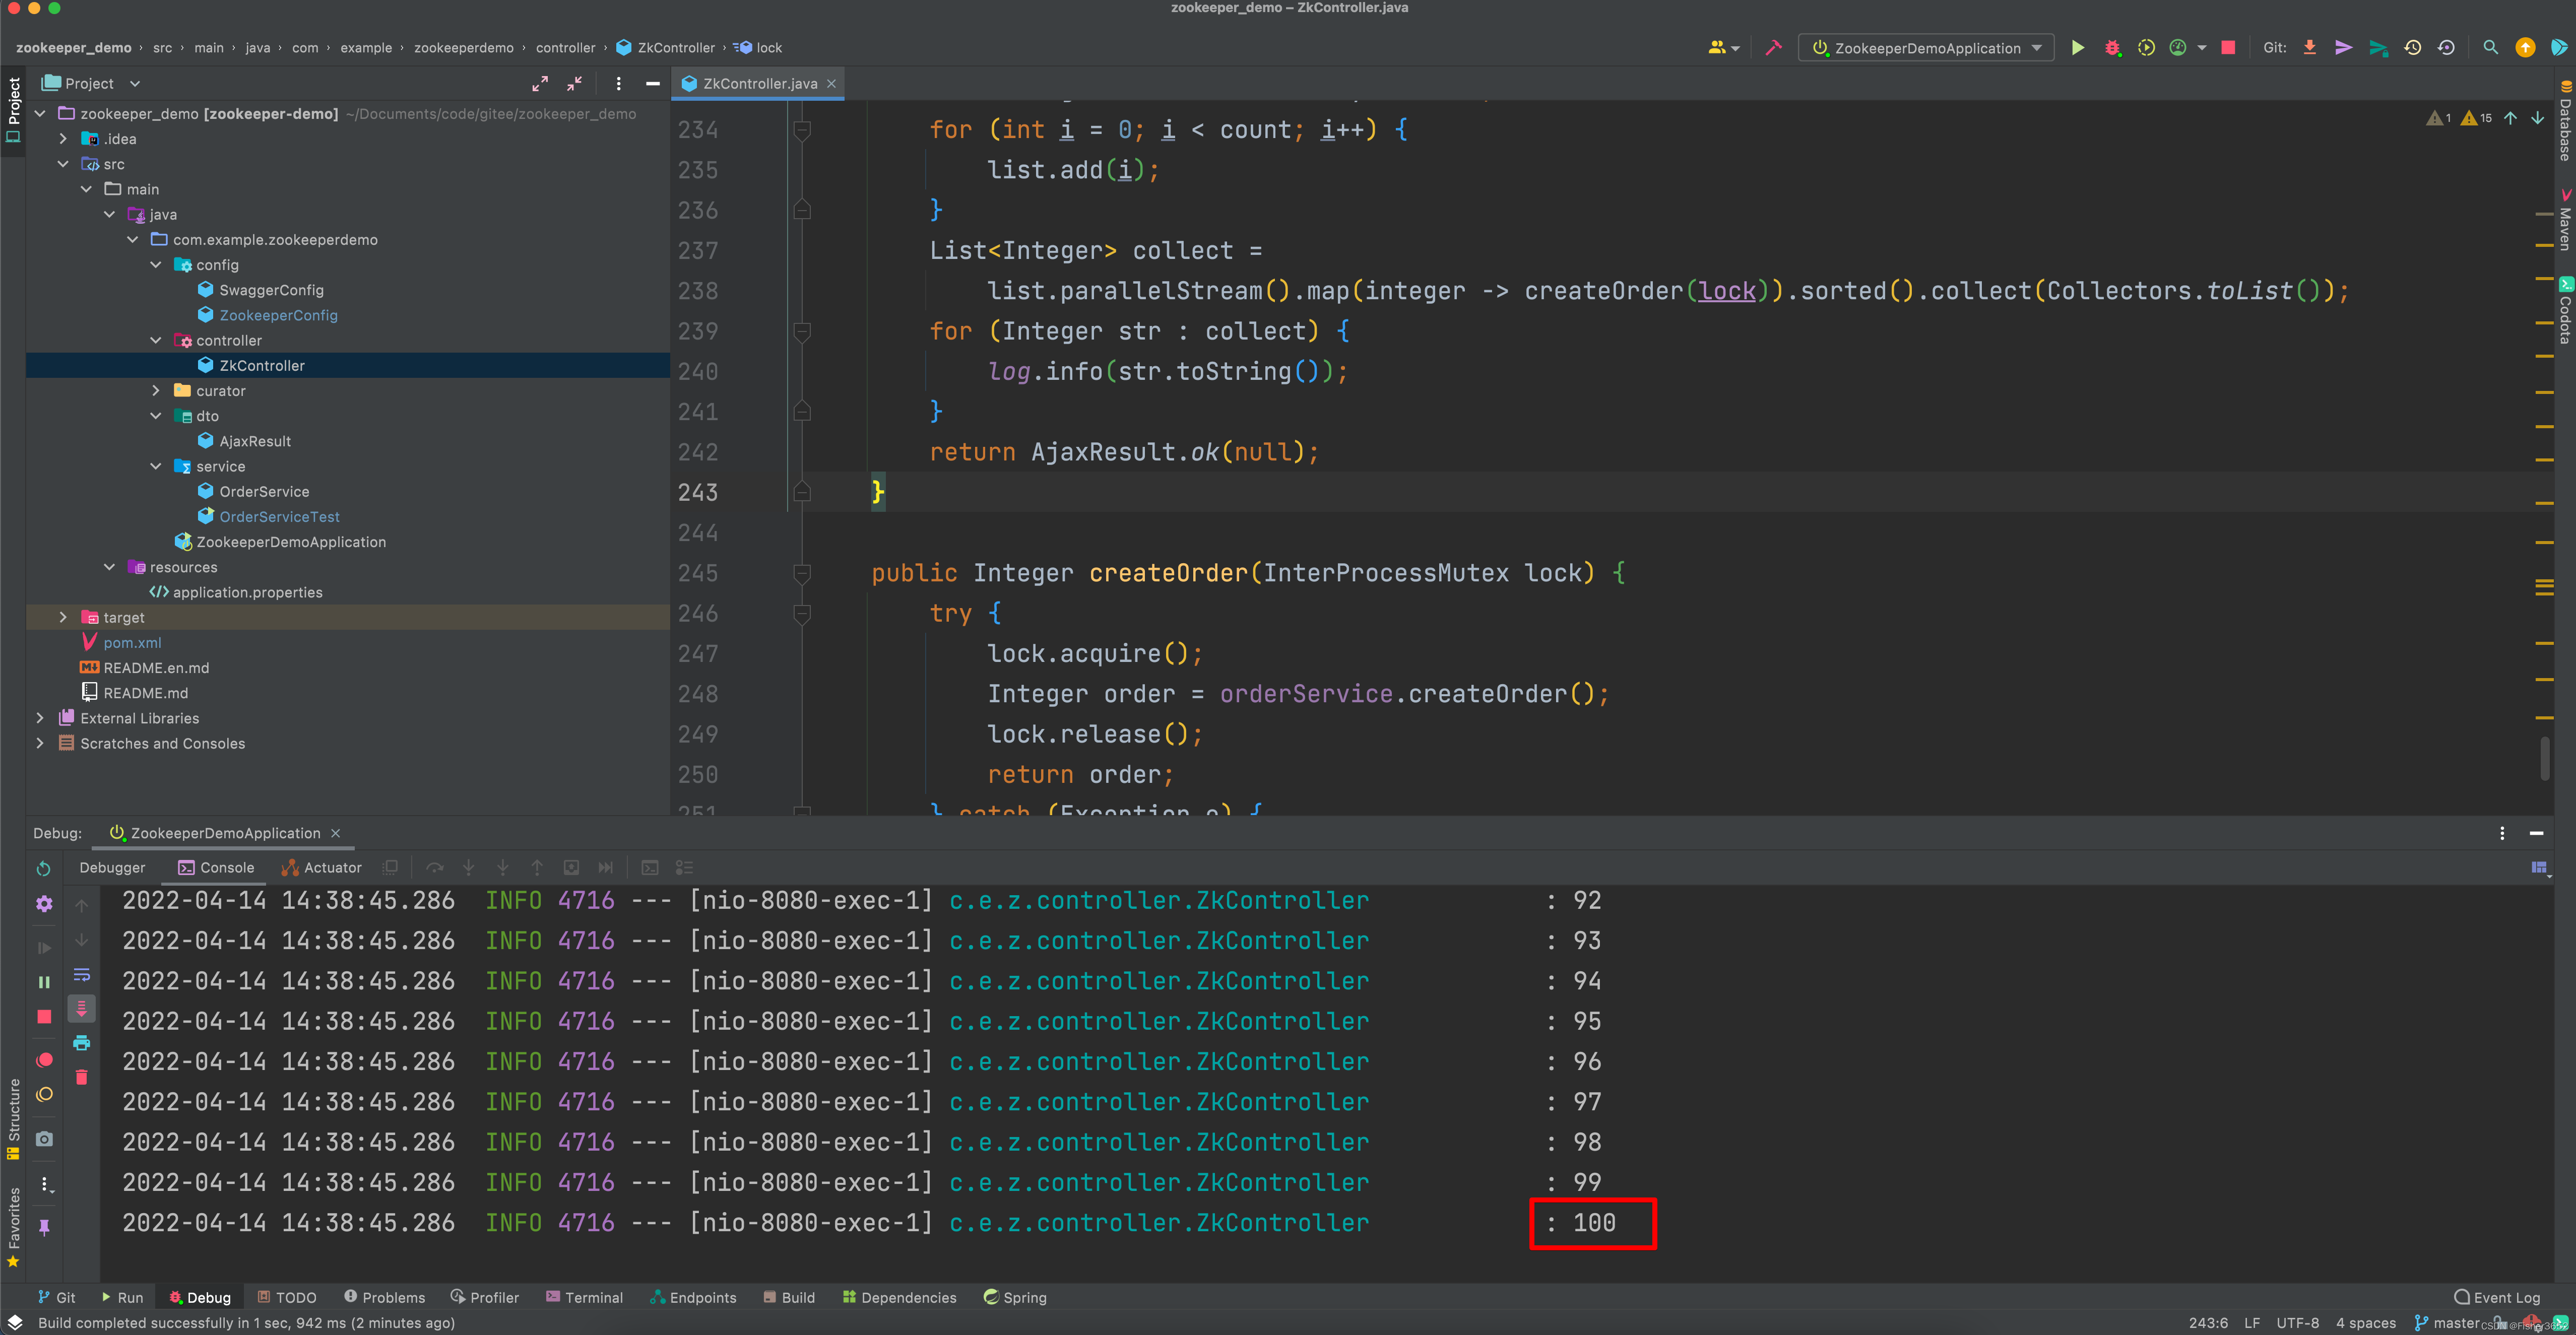
Task: Build project with the hammer icon
Action: [1773, 48]
